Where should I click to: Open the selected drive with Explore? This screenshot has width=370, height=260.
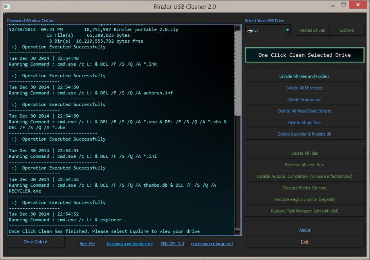coord(346,30)
